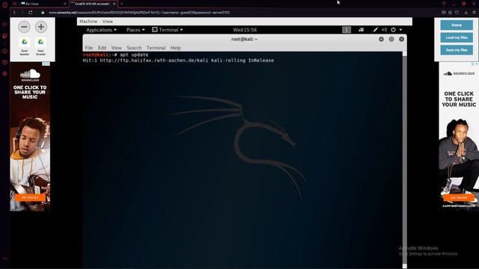Expand the Applications menu in Kali panel
Screen dimensions: 479x269
point(101,30)
